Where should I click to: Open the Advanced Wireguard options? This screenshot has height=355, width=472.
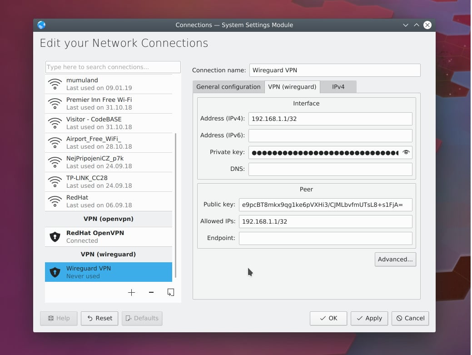coord(395,259)
